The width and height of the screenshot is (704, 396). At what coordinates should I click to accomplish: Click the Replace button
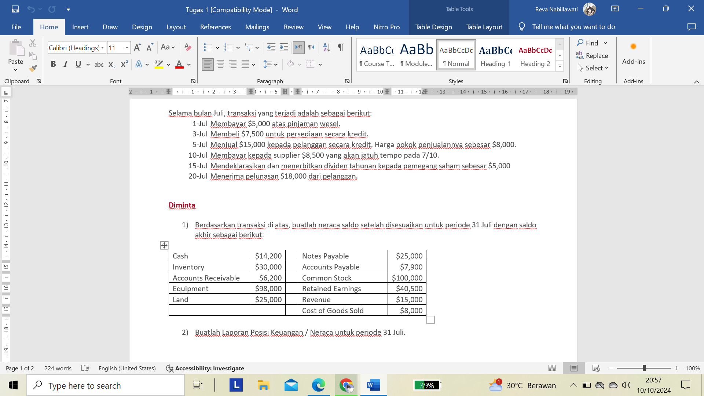pyautogui.click(x=592, y=55)
